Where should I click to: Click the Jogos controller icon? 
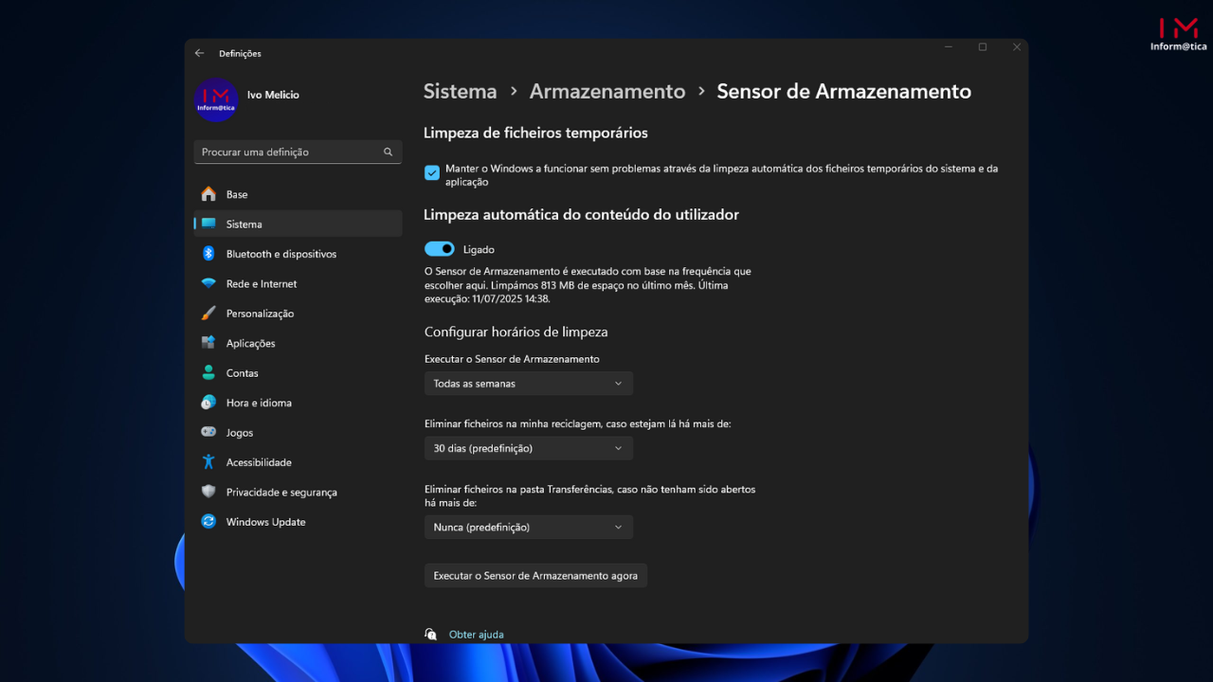[x=208, y=432]
